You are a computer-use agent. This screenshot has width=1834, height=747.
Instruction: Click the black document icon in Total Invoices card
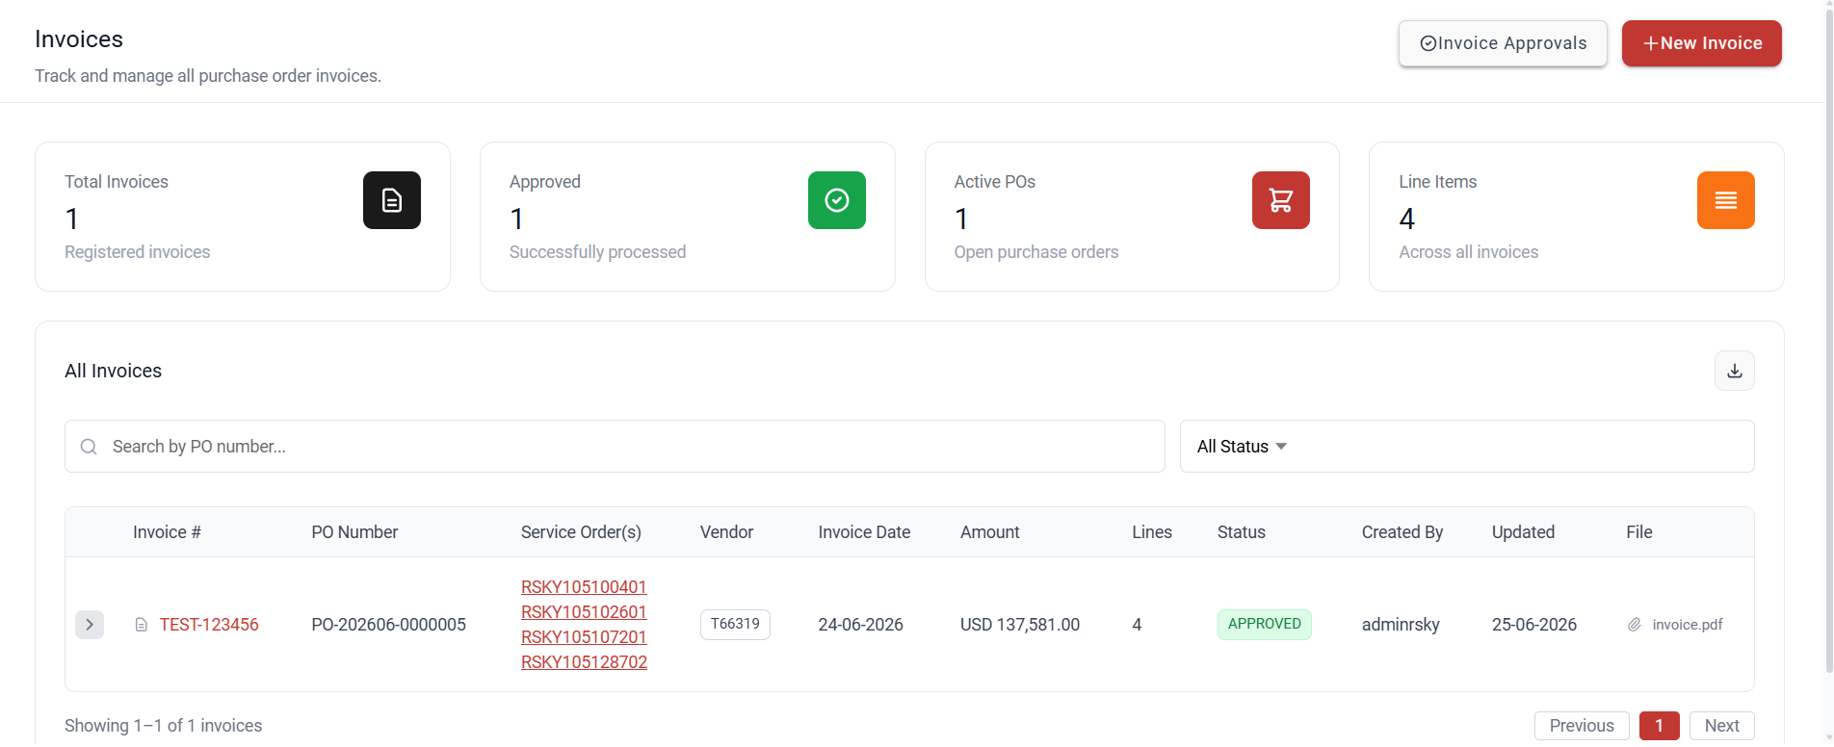coord(392,200)
